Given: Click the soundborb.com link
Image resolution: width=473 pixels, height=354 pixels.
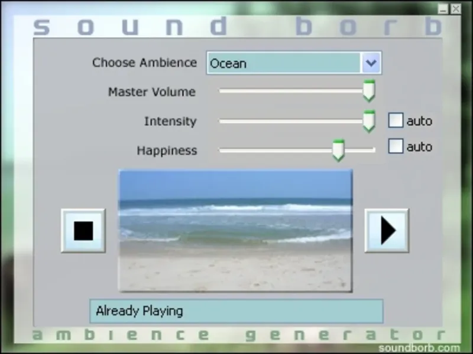Looking at the screenshot, I should 419,348.
